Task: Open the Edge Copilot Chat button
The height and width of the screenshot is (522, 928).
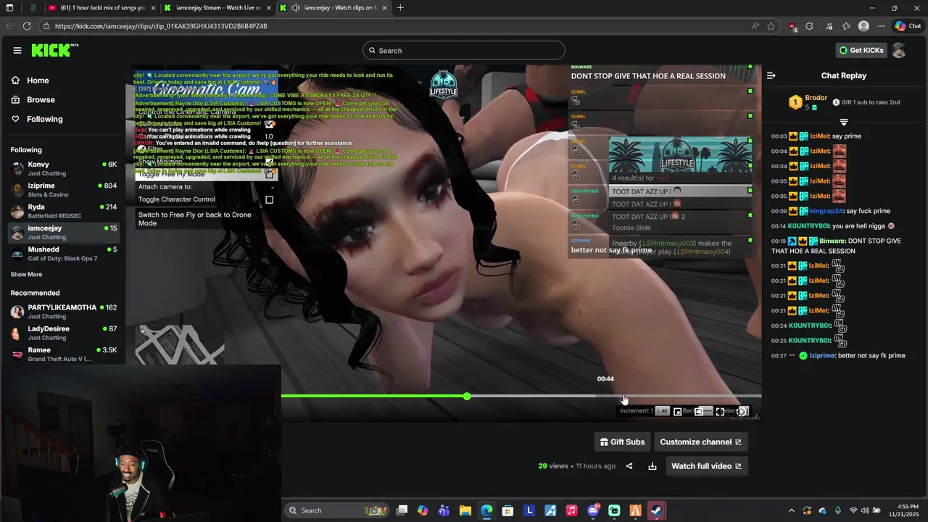Action: (x=907, y=26)
